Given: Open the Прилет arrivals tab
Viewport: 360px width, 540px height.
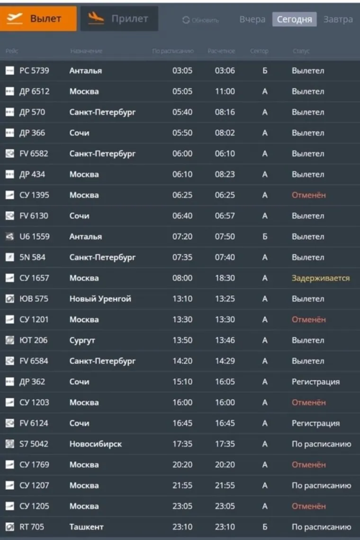Looking at the screenshot, I should [119, 19].
